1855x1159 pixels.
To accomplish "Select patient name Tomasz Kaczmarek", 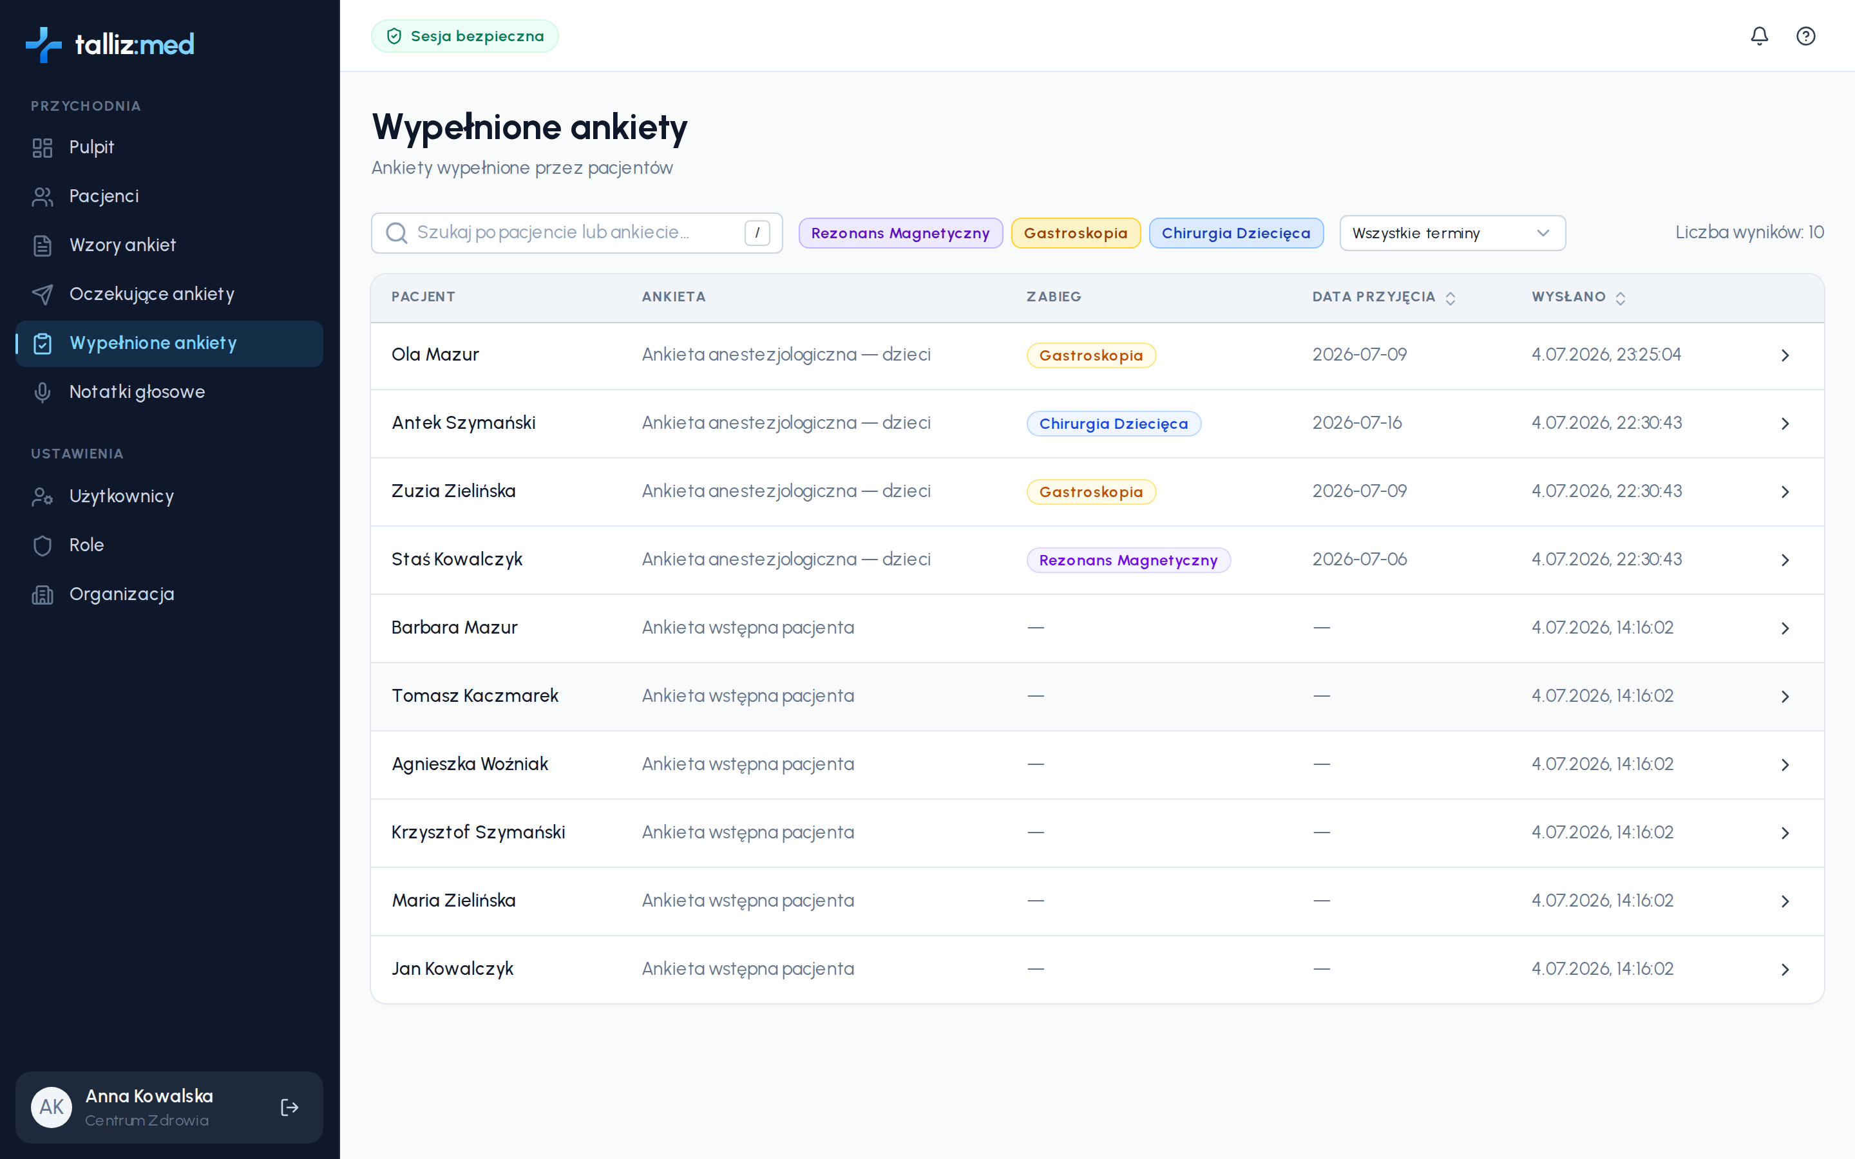I will point(475,696).
